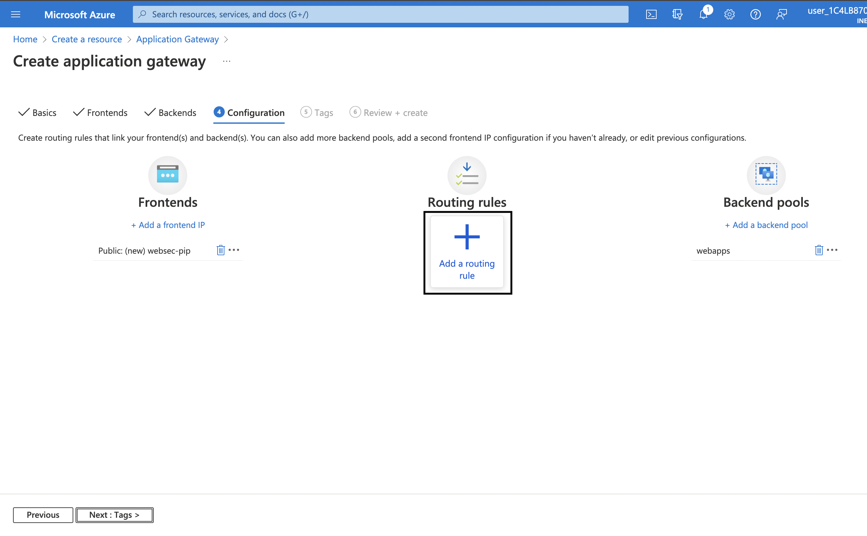Switch to the Tags tab
The height and width of the screenshot is (536, 867).
coord(317,113)
